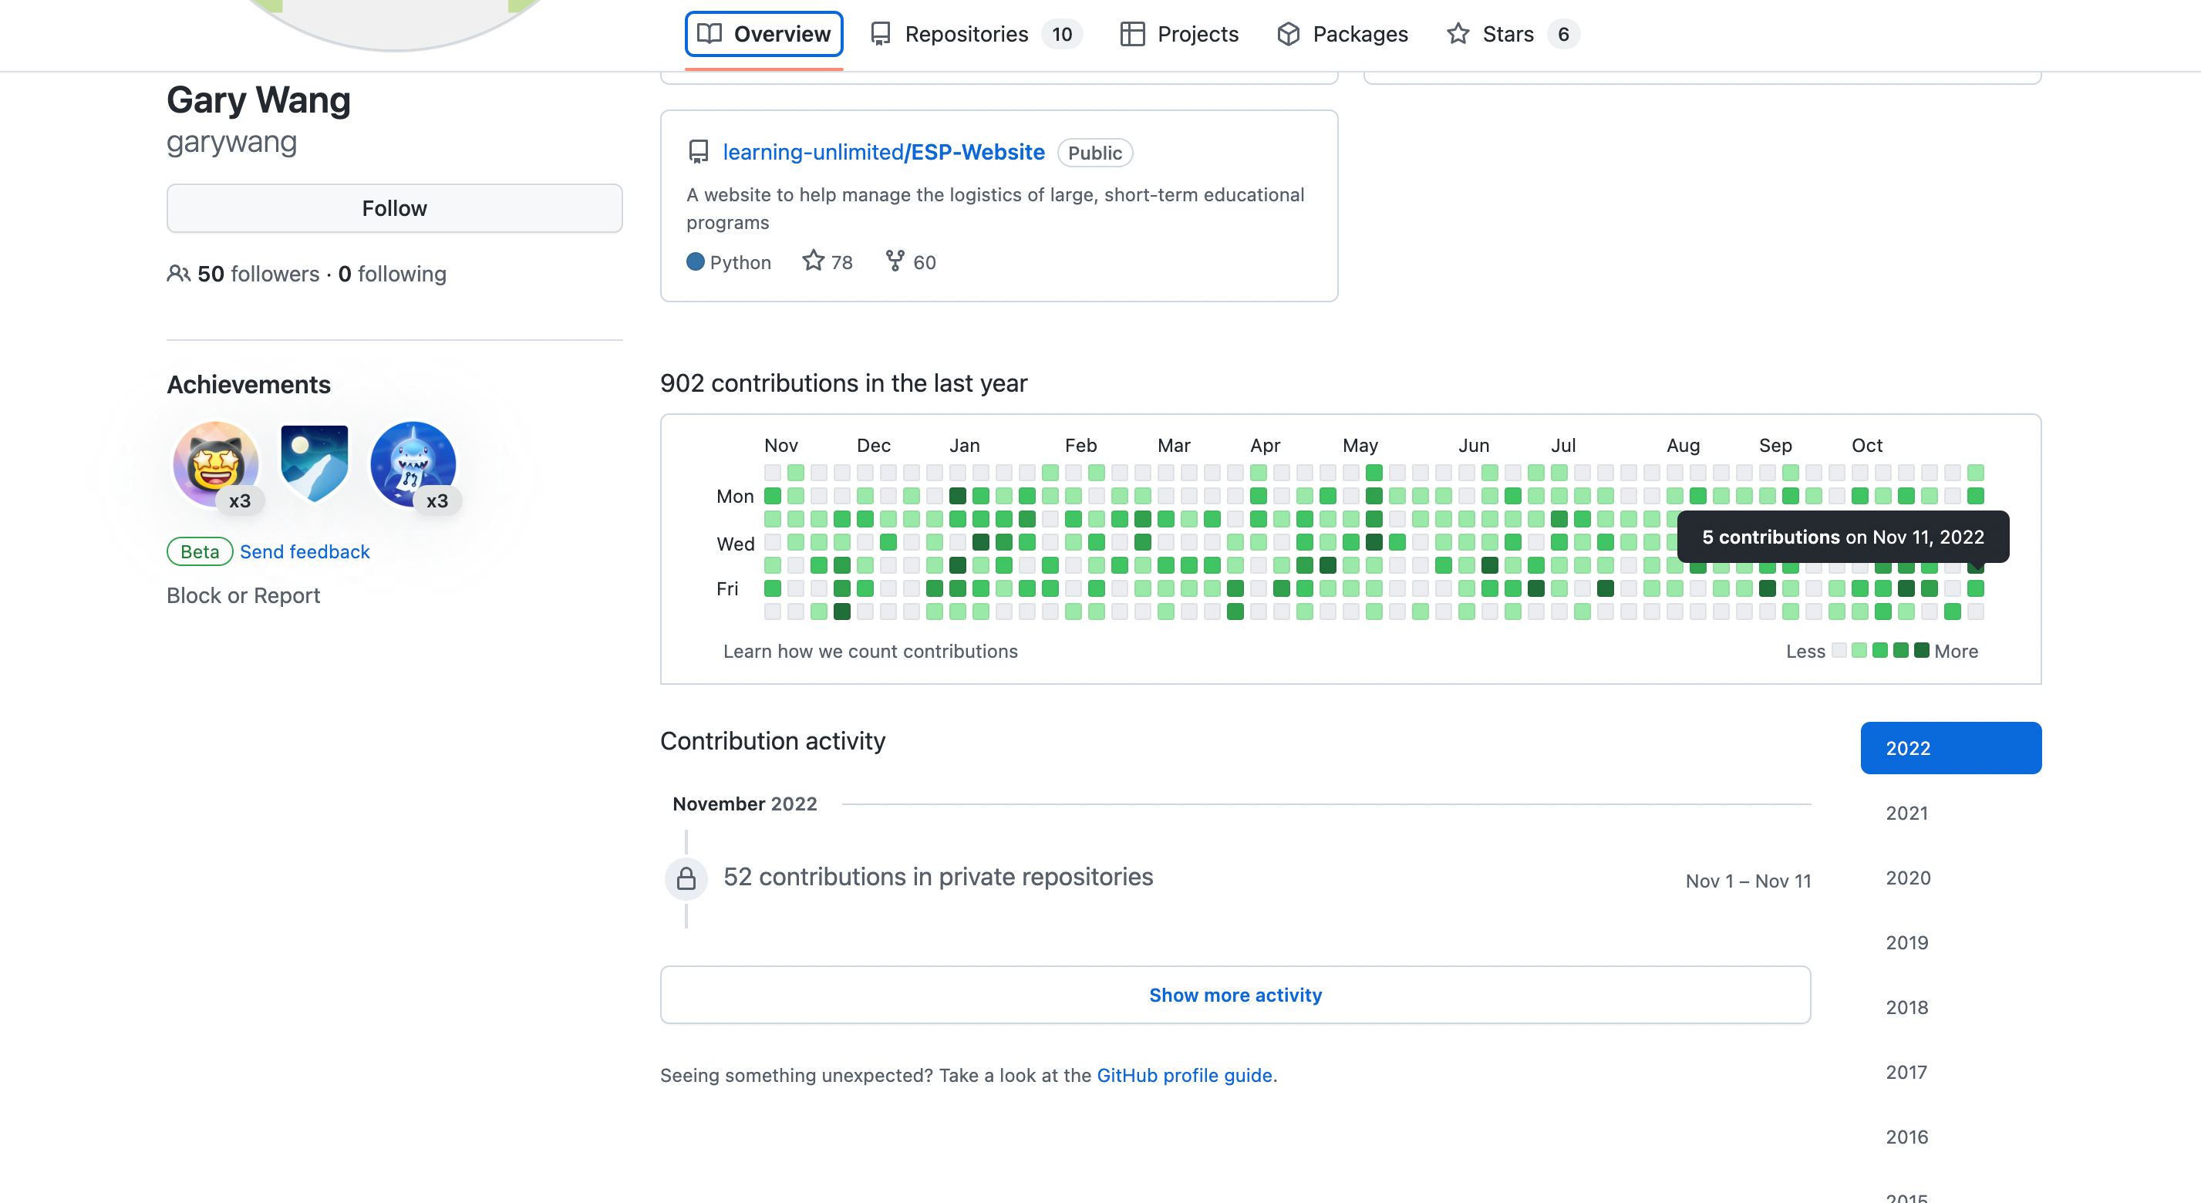Click the November 2022 heading
2201x1203 pixels.
tap(744, 804)
